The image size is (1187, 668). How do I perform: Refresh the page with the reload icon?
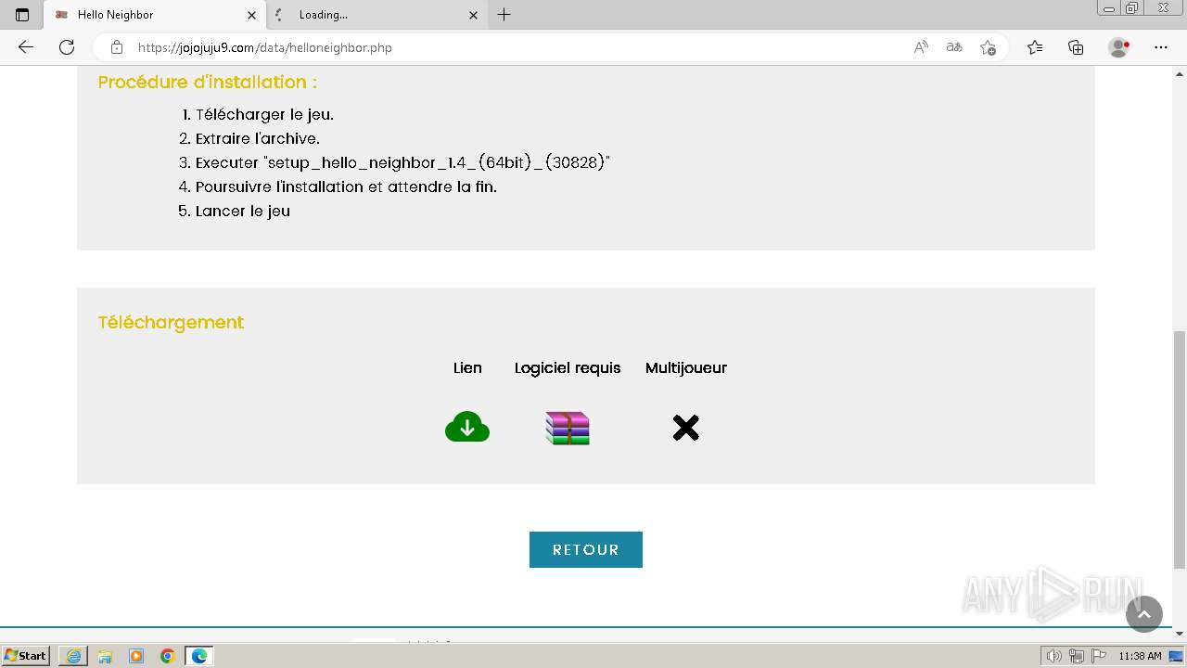(x=67, y=47)
